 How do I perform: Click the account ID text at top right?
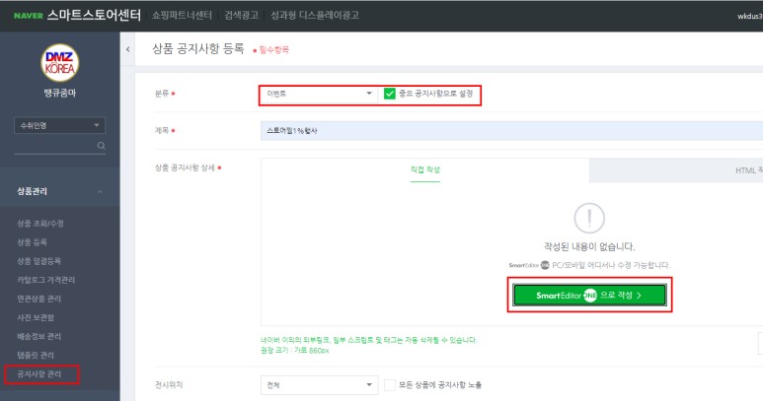750,16
